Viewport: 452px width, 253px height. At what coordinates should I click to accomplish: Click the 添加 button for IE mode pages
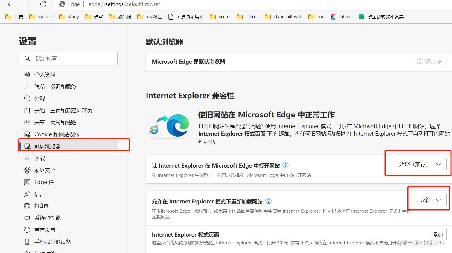(437, 234)
